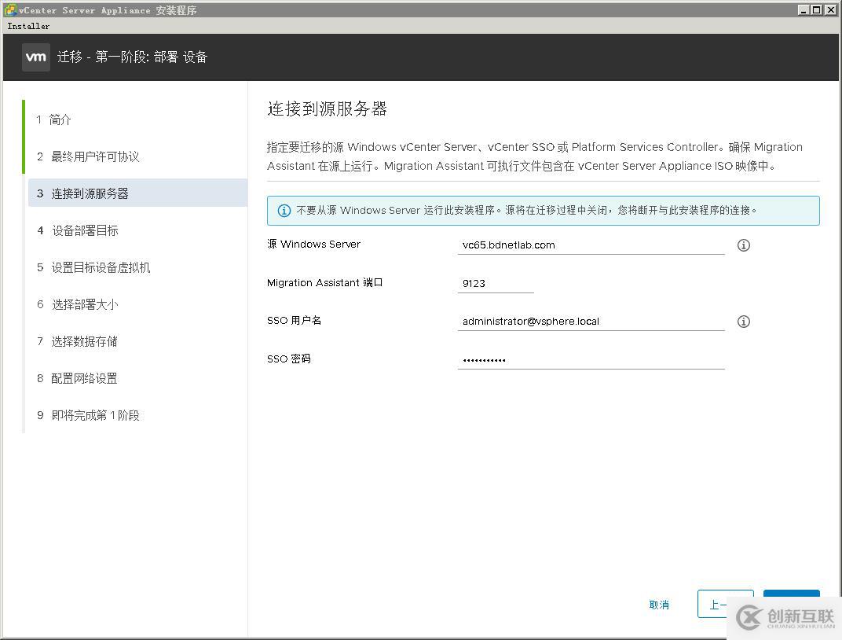The height and width of the screenshot is (640, 842).
Task: Click the vCenter installer title bar icon
Action: click(x=10, y=9)
